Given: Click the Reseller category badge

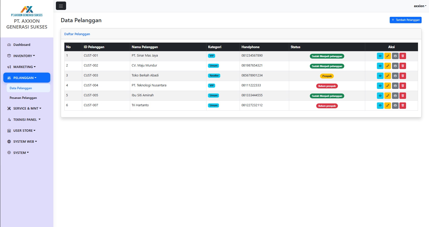Looking at the screenshot, I should (x=214, y=76).
